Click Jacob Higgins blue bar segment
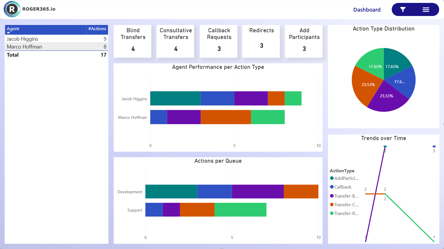Screen dimensions: 444x249 pos(217,98)
